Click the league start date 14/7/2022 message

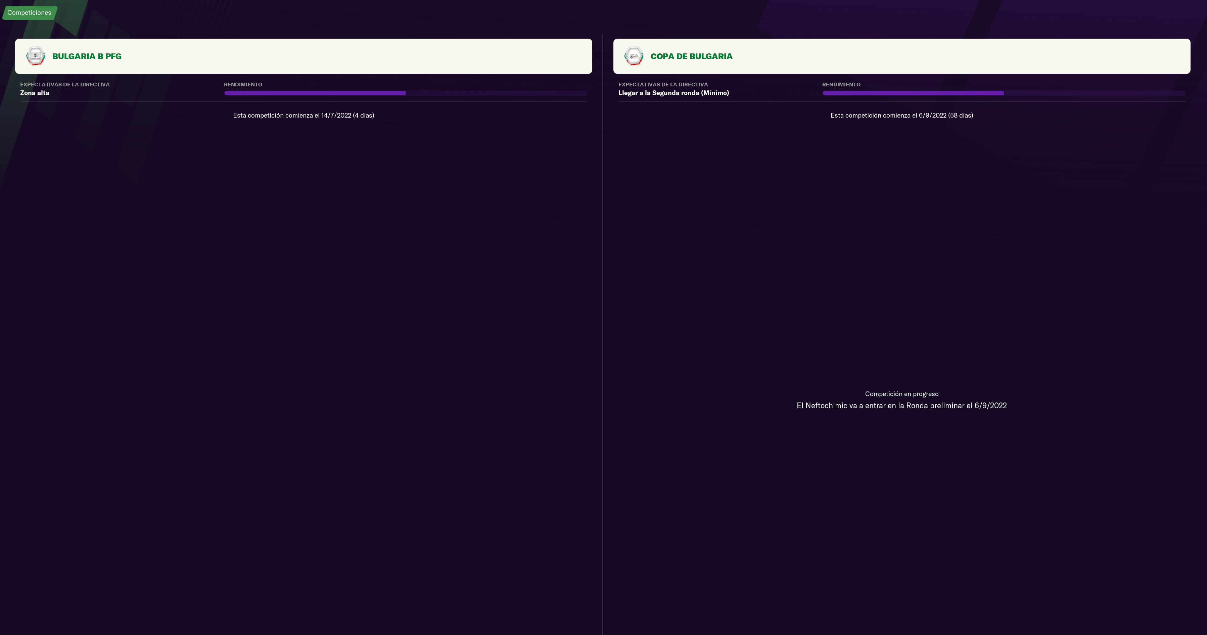(x=303, y=115)
